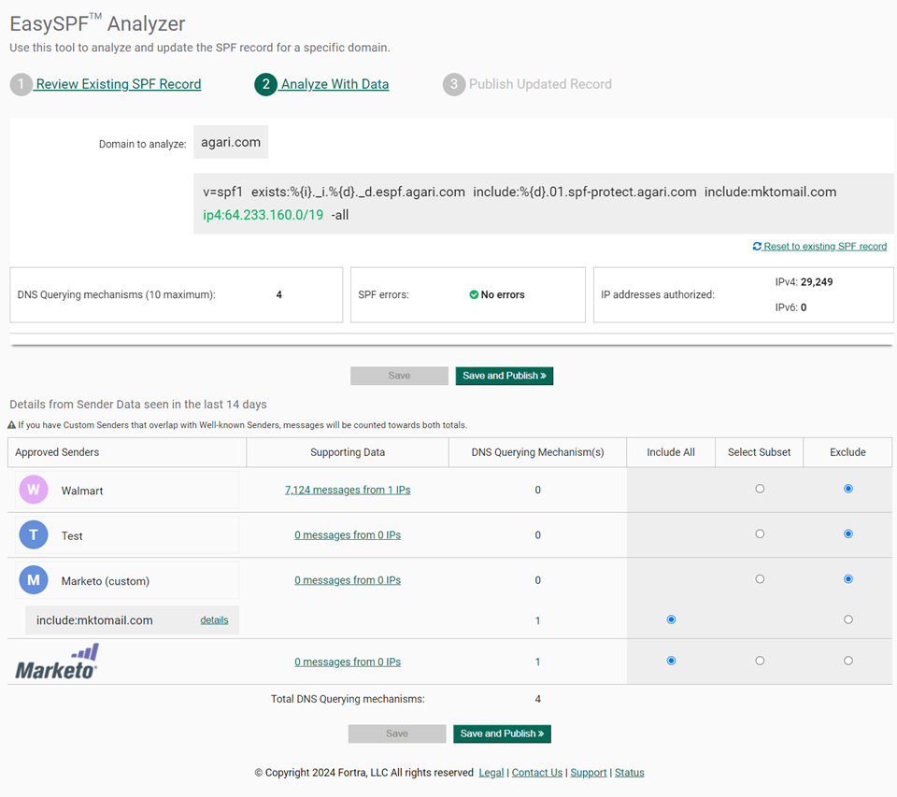Click the numbered circle for step 3

[x=455, y=84]
